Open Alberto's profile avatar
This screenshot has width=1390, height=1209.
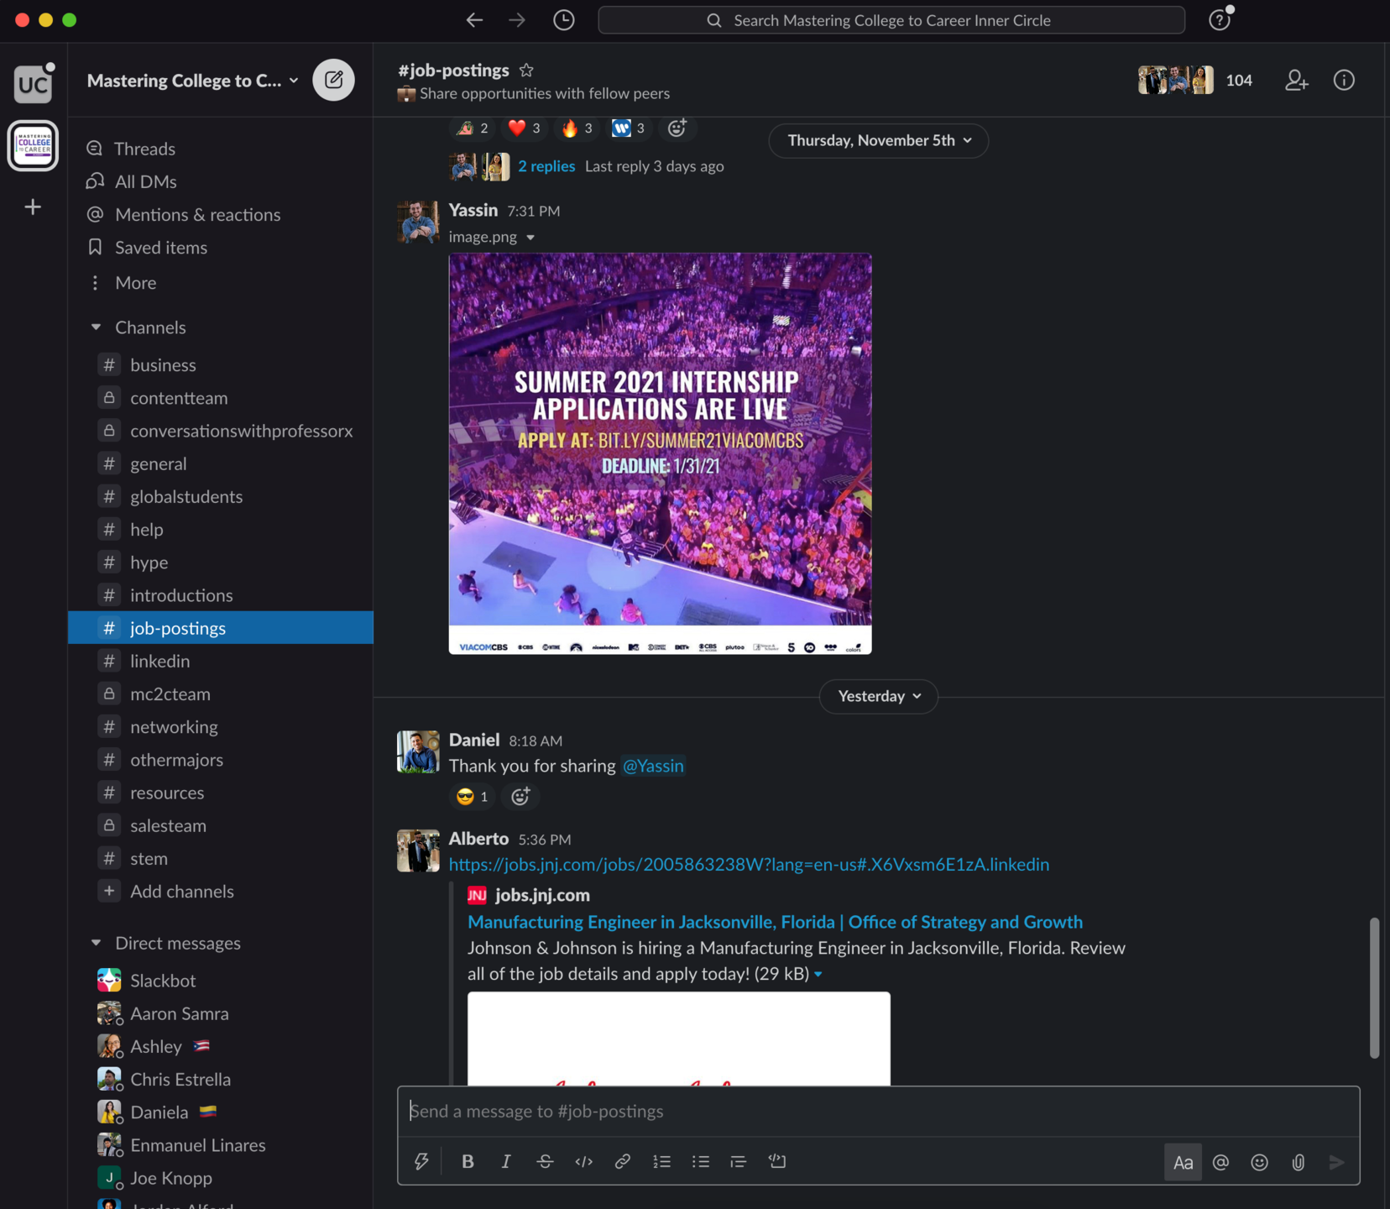(418, 850)
